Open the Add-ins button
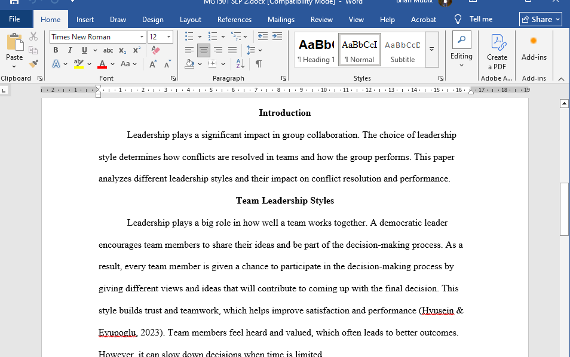The image size is (570, 357). 534,49
